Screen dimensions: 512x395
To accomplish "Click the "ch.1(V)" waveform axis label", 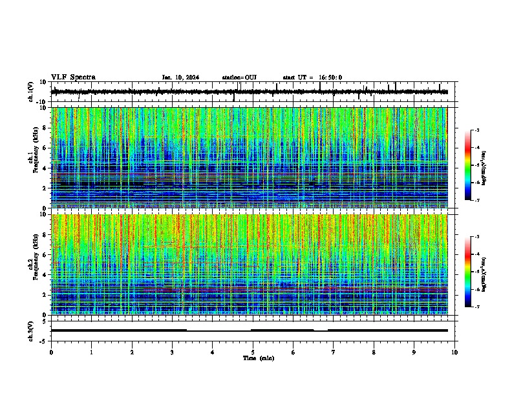I will pyautogui.click(x=31, y=92).
